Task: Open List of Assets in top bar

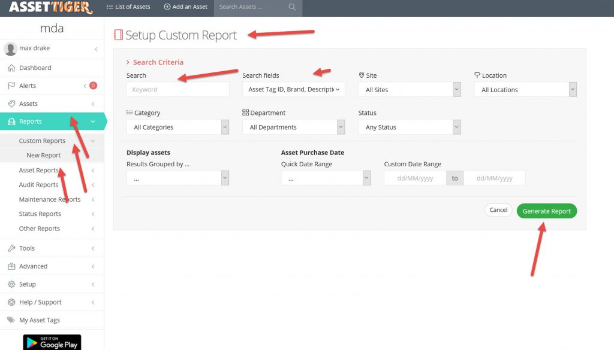Action: coord(128,7)
